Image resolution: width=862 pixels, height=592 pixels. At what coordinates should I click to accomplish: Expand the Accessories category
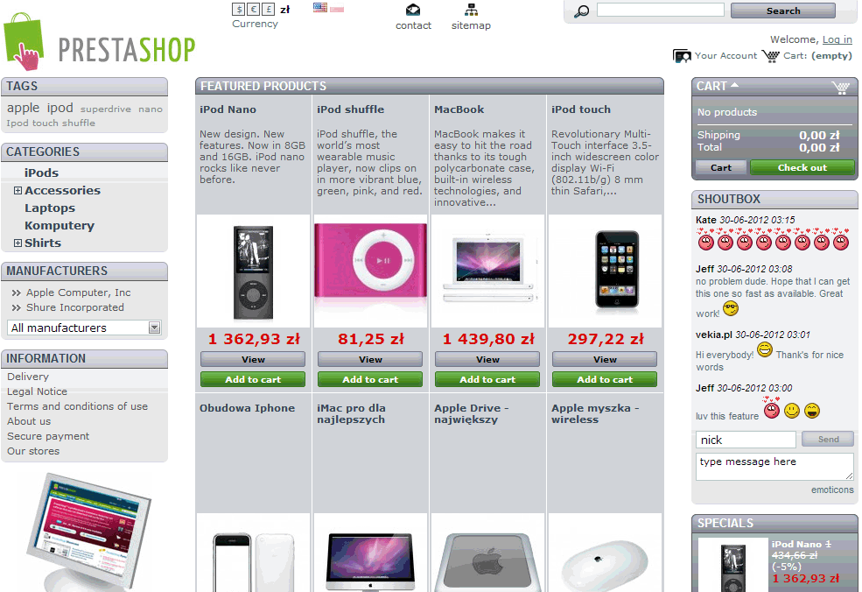click(18, 190)
